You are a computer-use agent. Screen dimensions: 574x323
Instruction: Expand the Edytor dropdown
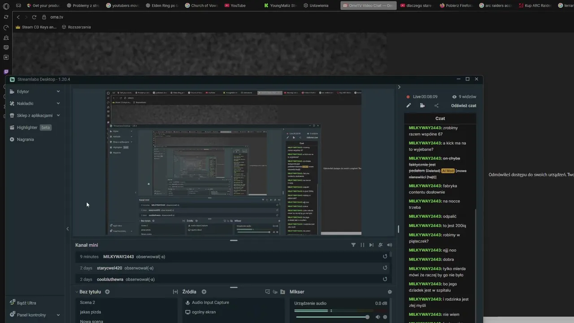tap(58, 92)
